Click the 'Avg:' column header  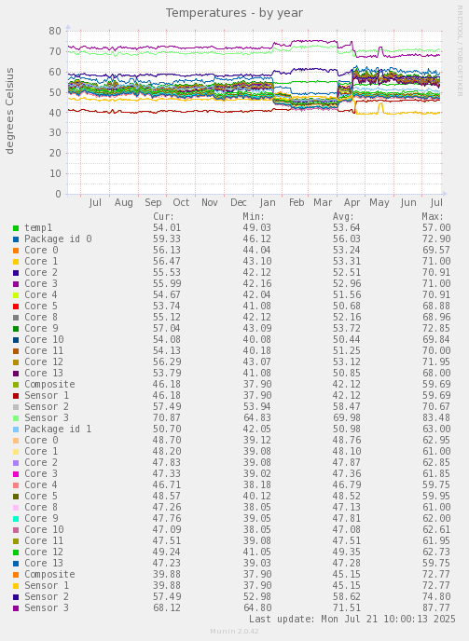pos(343,217)
